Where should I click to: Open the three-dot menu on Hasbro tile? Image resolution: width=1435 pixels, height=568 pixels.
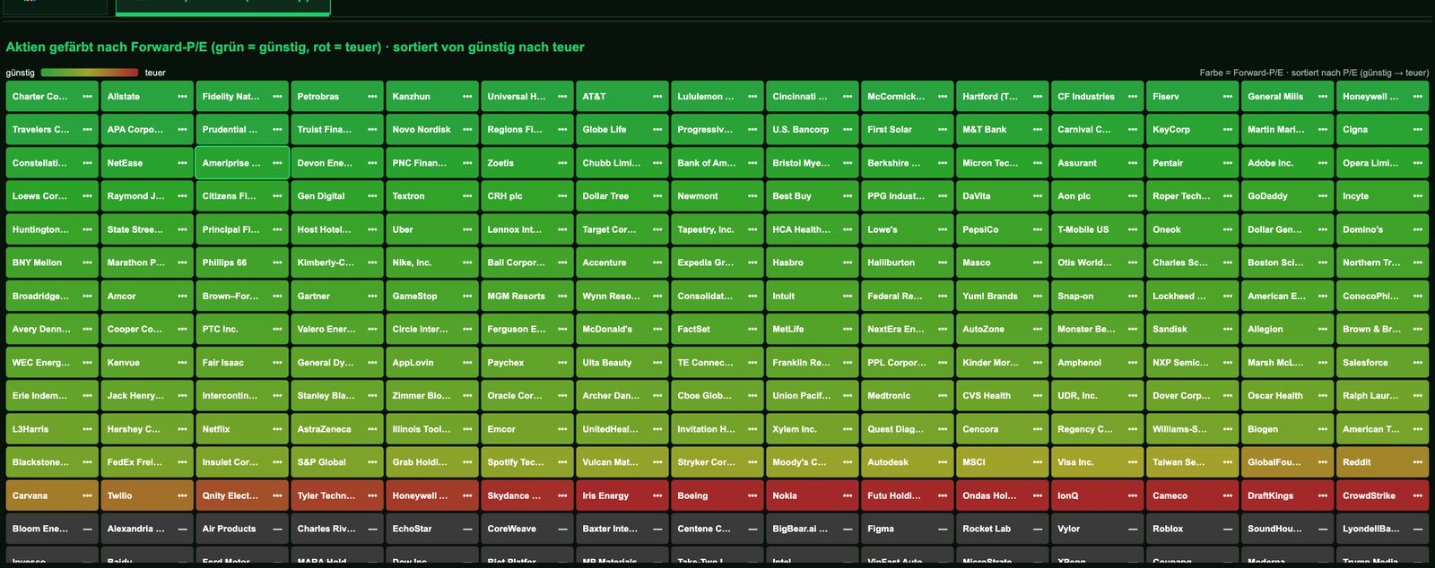coord(848,262)
